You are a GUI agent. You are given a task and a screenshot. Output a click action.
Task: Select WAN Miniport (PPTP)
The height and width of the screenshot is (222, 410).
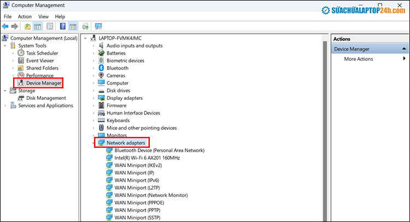137,210
